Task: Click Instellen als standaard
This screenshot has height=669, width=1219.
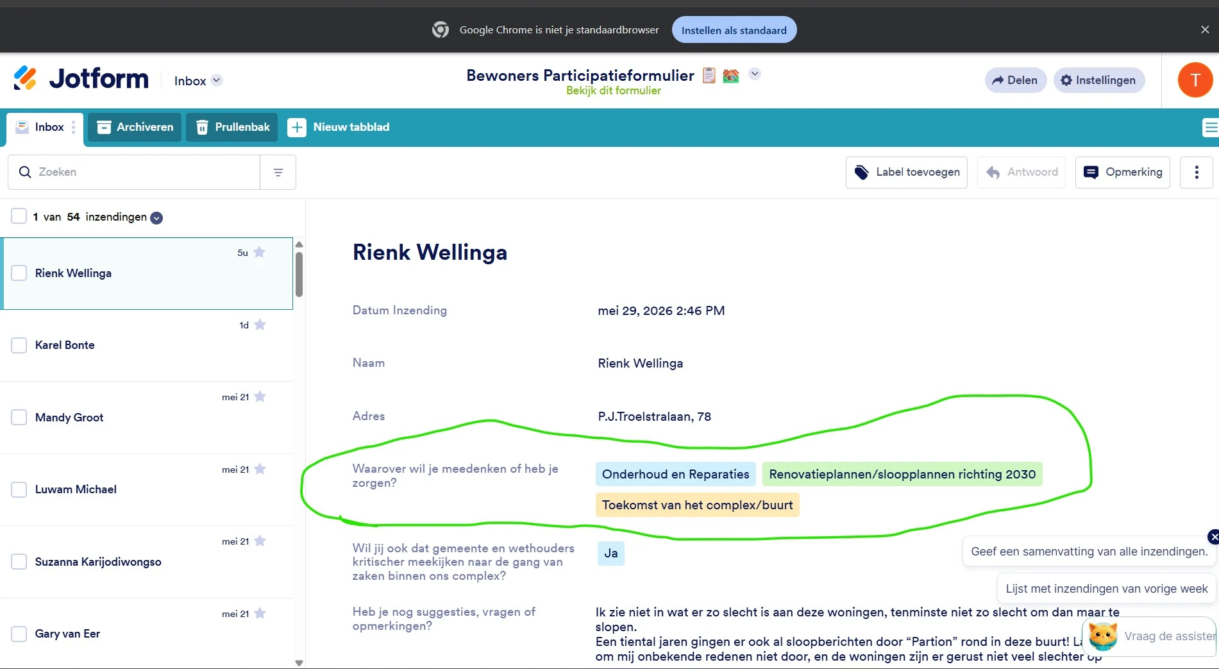Action: tap(734, 30)
